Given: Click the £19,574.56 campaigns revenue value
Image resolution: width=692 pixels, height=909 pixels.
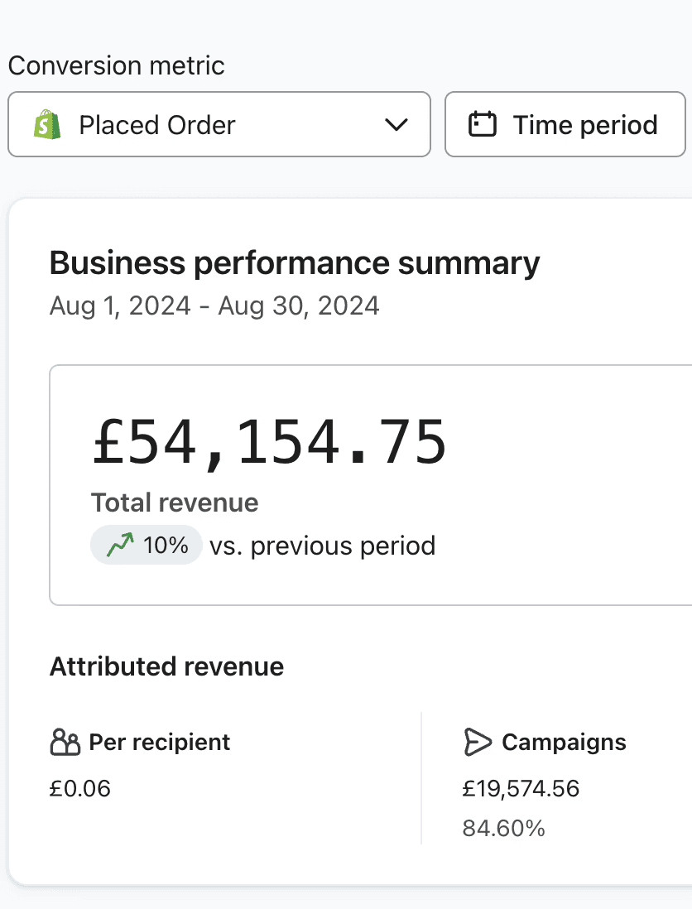Looking at the screenshot, I should point(521,788).
